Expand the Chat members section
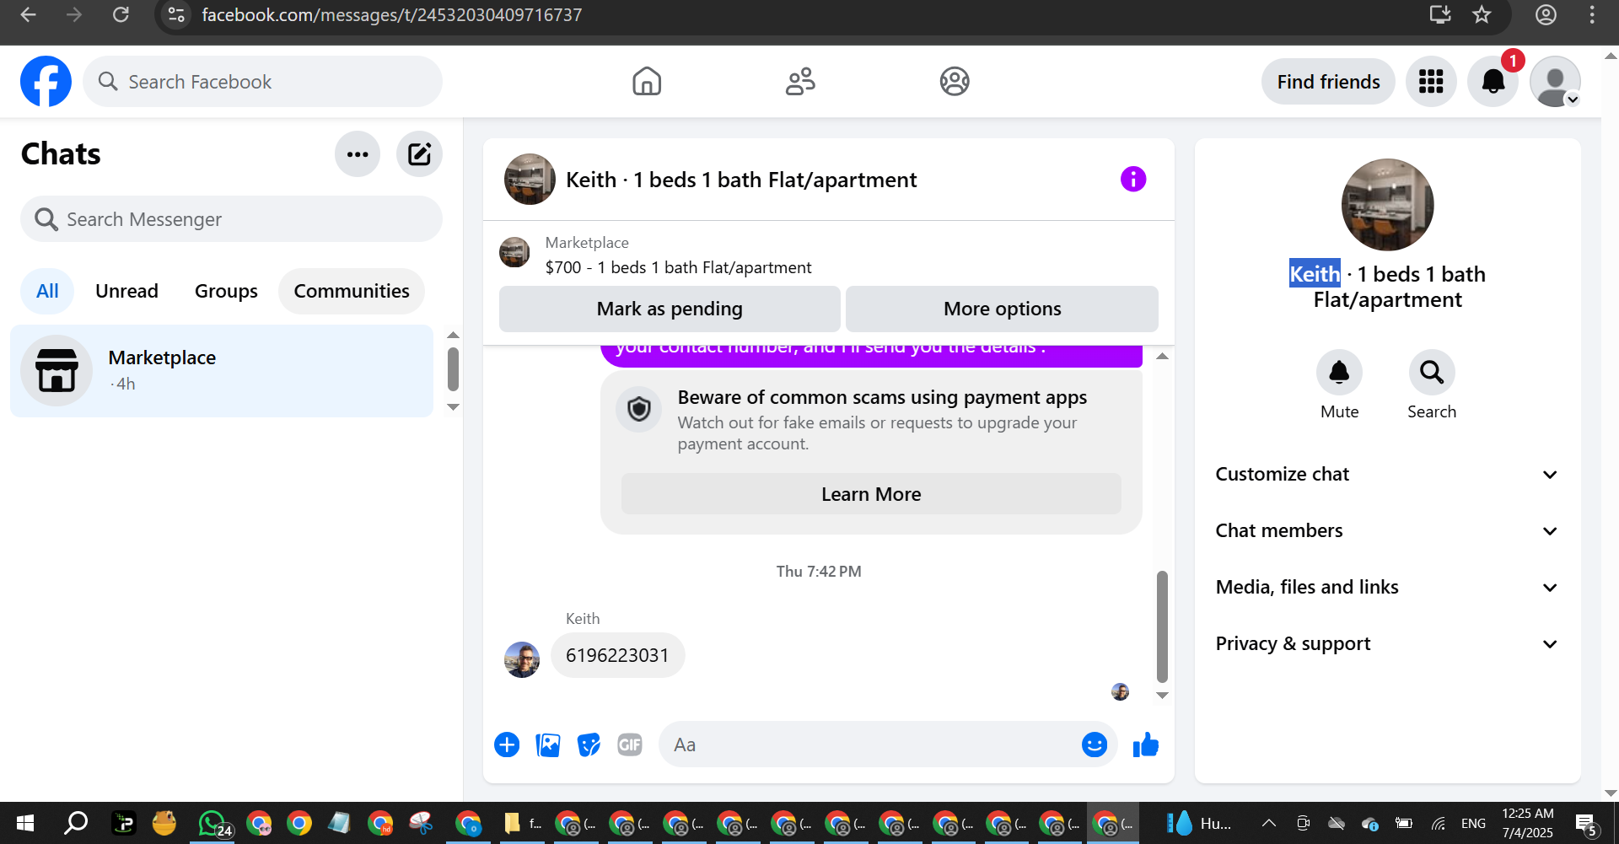The width and height of the screenshot is (1619, 844). point(1387,530)
